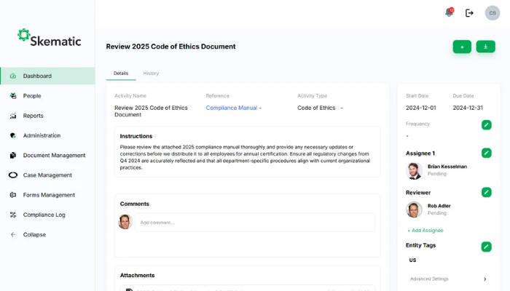Open the CS user avatar menu
Viewport: 510px width, 291px height.
pos(493,12)
